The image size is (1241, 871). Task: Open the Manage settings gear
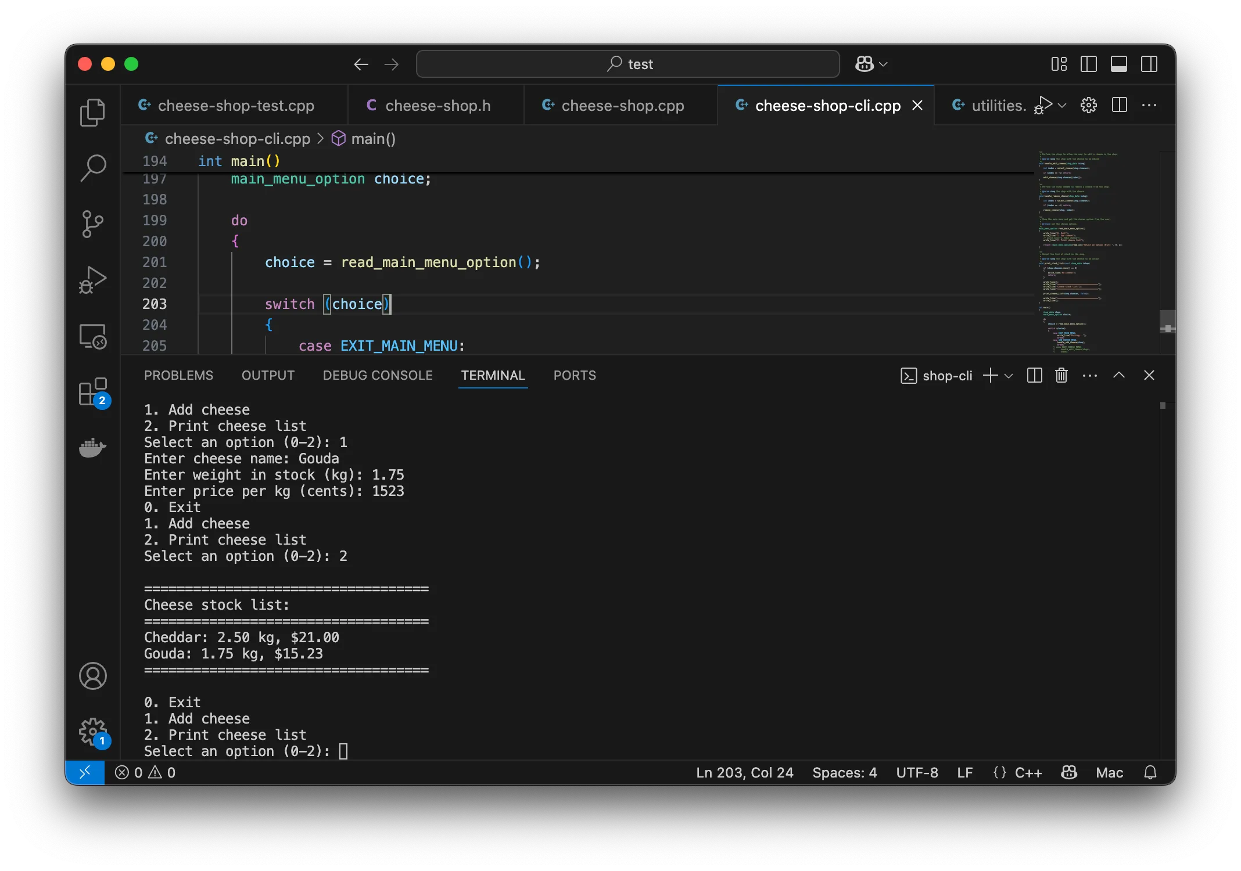pyautogui.click(x=92, y=732)
